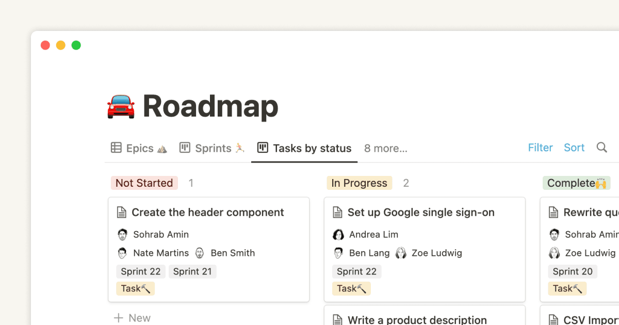Add a task using the New button
Image resolution: width=619 pixels, height=325 pixels.
(132, 318)
